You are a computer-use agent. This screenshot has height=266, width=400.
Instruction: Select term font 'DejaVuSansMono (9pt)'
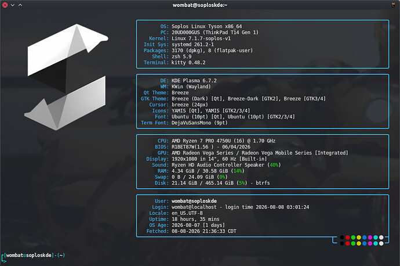[199, 123]
